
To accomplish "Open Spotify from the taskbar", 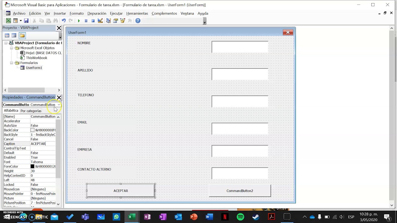I will click(240, 217).
